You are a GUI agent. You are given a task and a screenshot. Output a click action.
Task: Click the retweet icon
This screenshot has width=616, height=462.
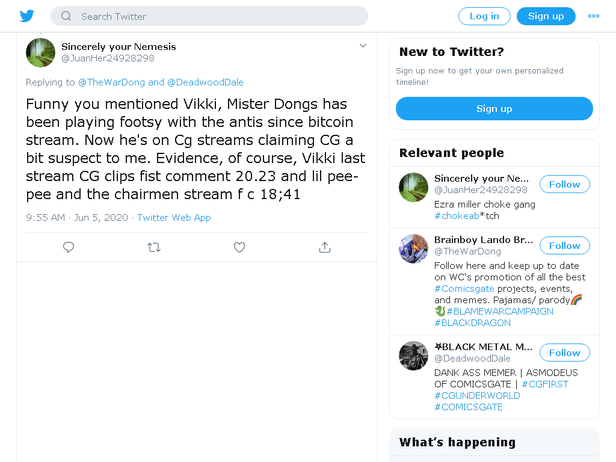[153, 247]
